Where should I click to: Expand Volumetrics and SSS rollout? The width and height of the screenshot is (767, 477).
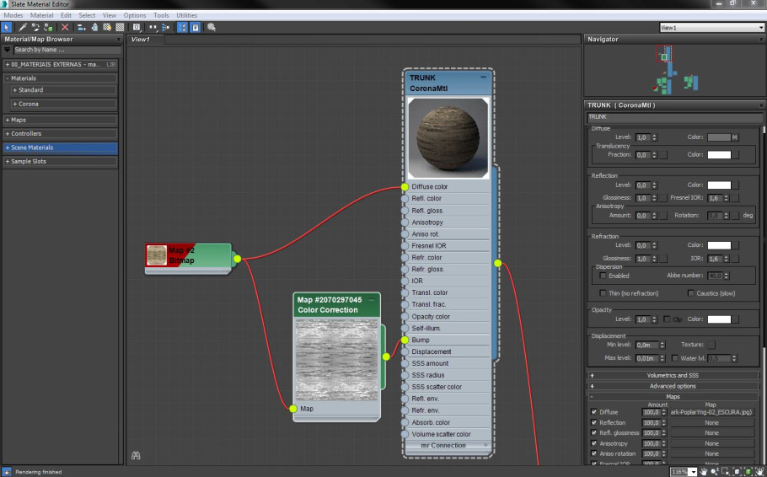(x=673, y=375)
